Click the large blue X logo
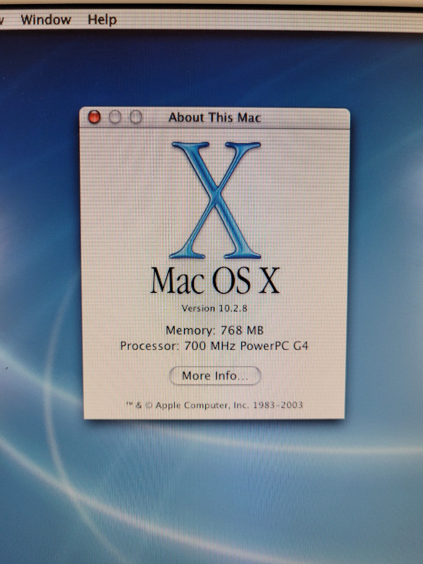Screen dimensions: 423x564 coord(215,200)
